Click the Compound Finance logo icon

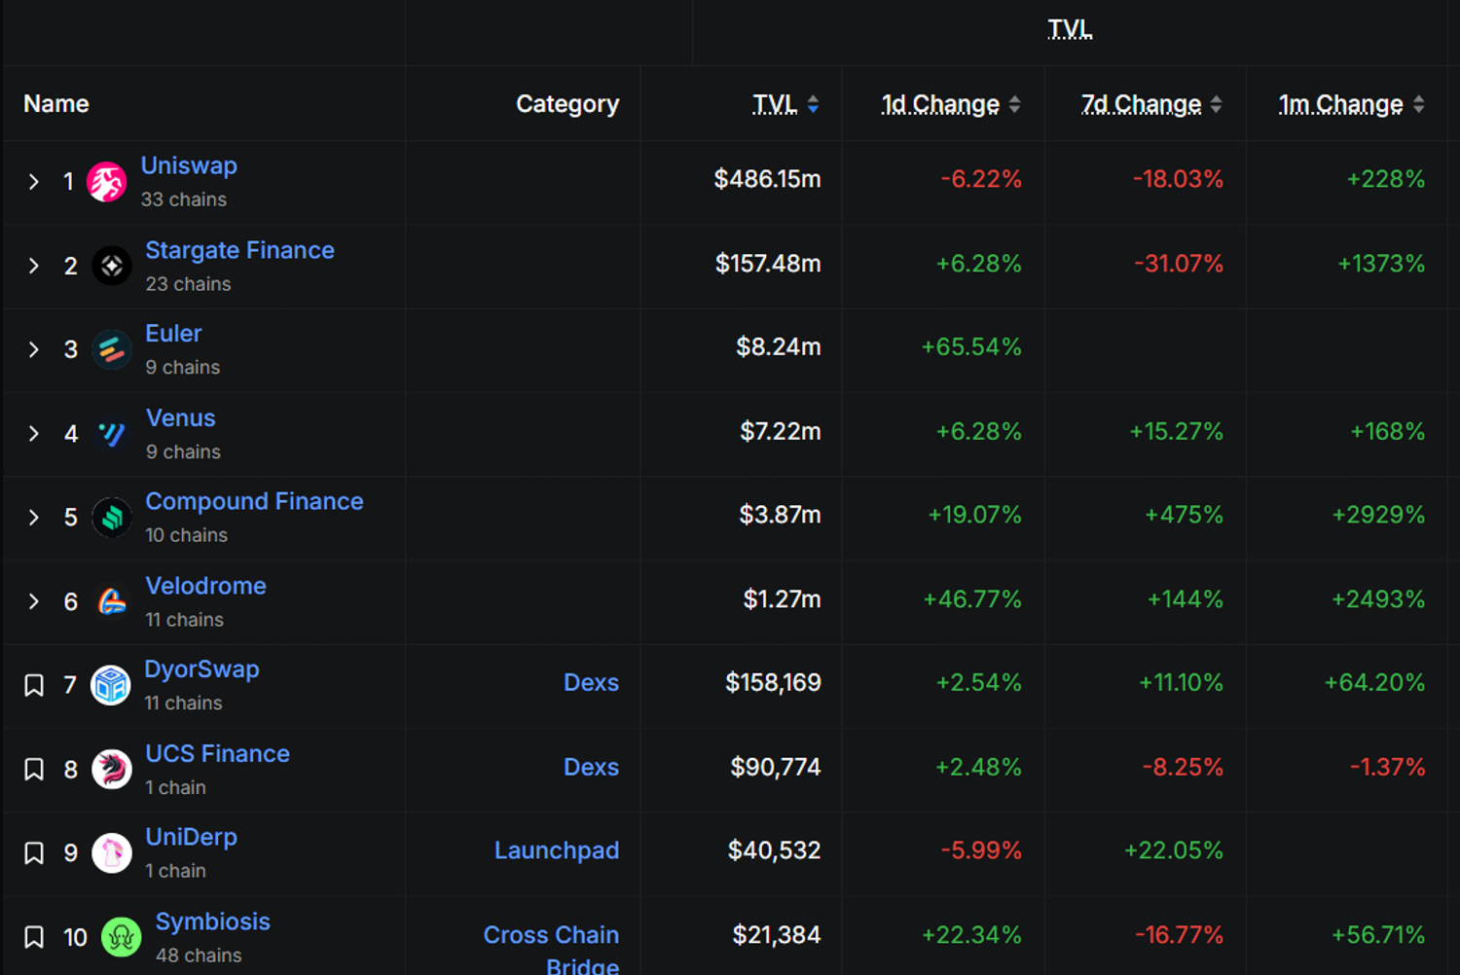coord(112,518)
